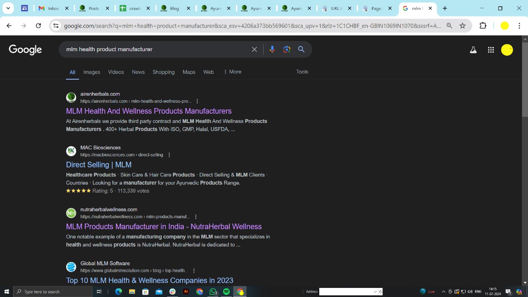Click the Windows taskbar search box
The image size is (528, 297).
point(53,292)
